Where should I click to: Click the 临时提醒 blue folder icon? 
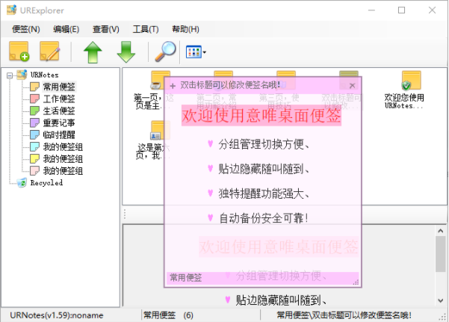(x=34, y=135)
